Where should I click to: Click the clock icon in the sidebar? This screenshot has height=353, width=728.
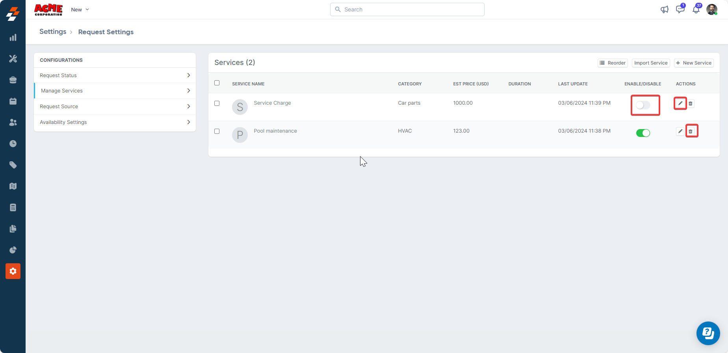pos(13,144)
